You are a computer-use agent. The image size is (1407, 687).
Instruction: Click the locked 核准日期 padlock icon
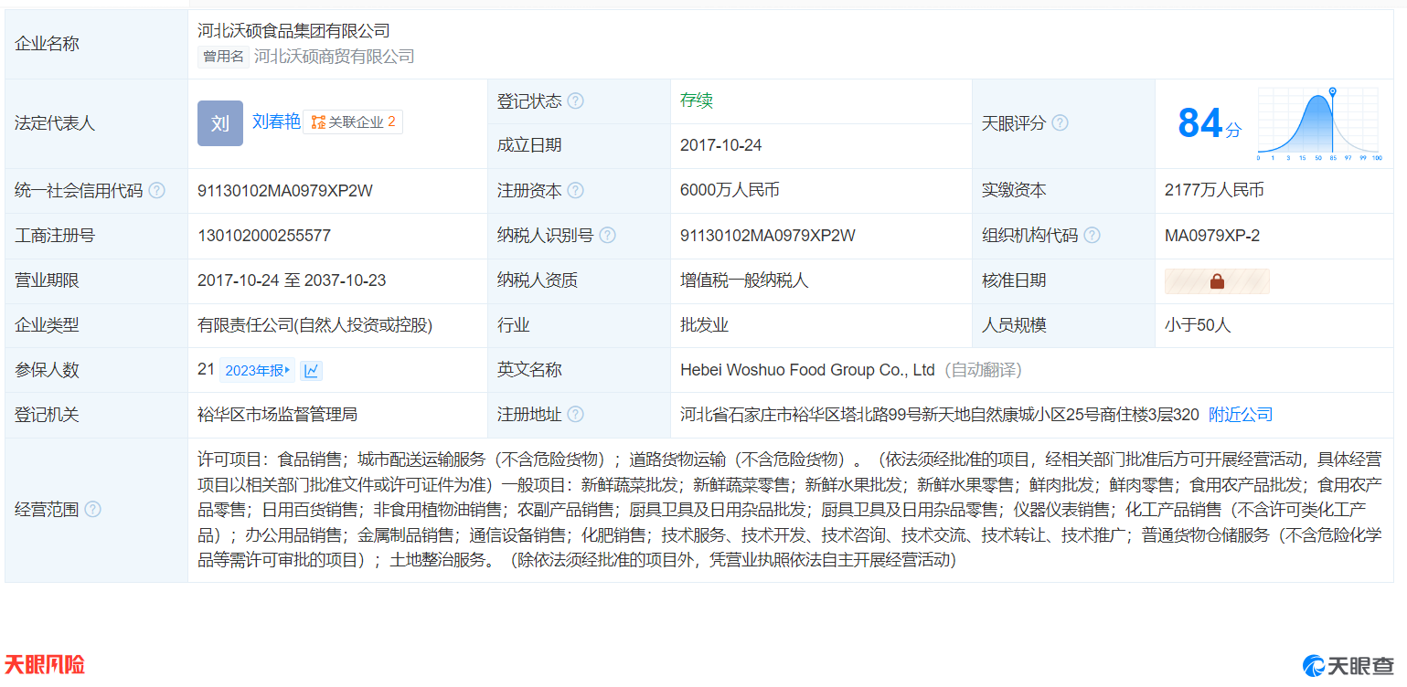coord(1217,281)
